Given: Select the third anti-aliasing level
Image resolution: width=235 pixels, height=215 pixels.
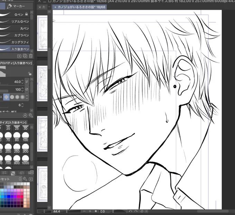Looking at the screenshot, I should pyautogui.click(x=17, y=97).
